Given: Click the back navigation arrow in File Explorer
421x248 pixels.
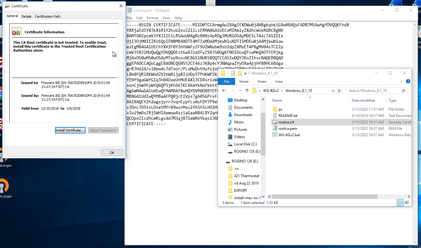Looking at the screenshot, I should pyautogui.click(x=223, y=90).
